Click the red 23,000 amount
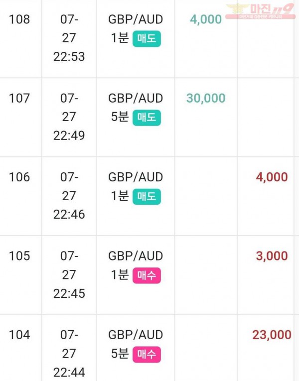Viewport: 299px width, 381px height. pyautogui.click(x=272, y=335)
